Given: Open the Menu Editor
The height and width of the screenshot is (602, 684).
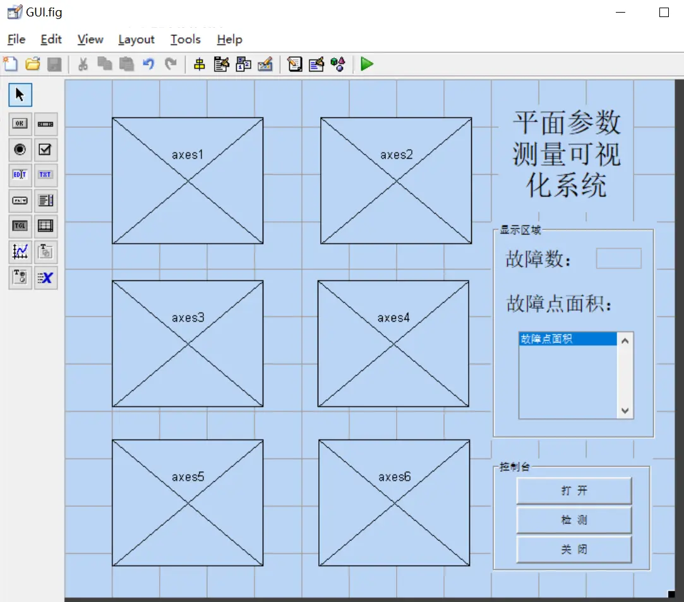Looking at the screenshot, I should tap(222, 64).
